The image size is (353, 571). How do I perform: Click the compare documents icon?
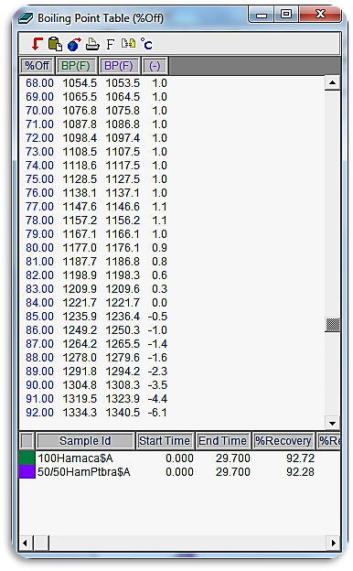[x=128, y=44]
